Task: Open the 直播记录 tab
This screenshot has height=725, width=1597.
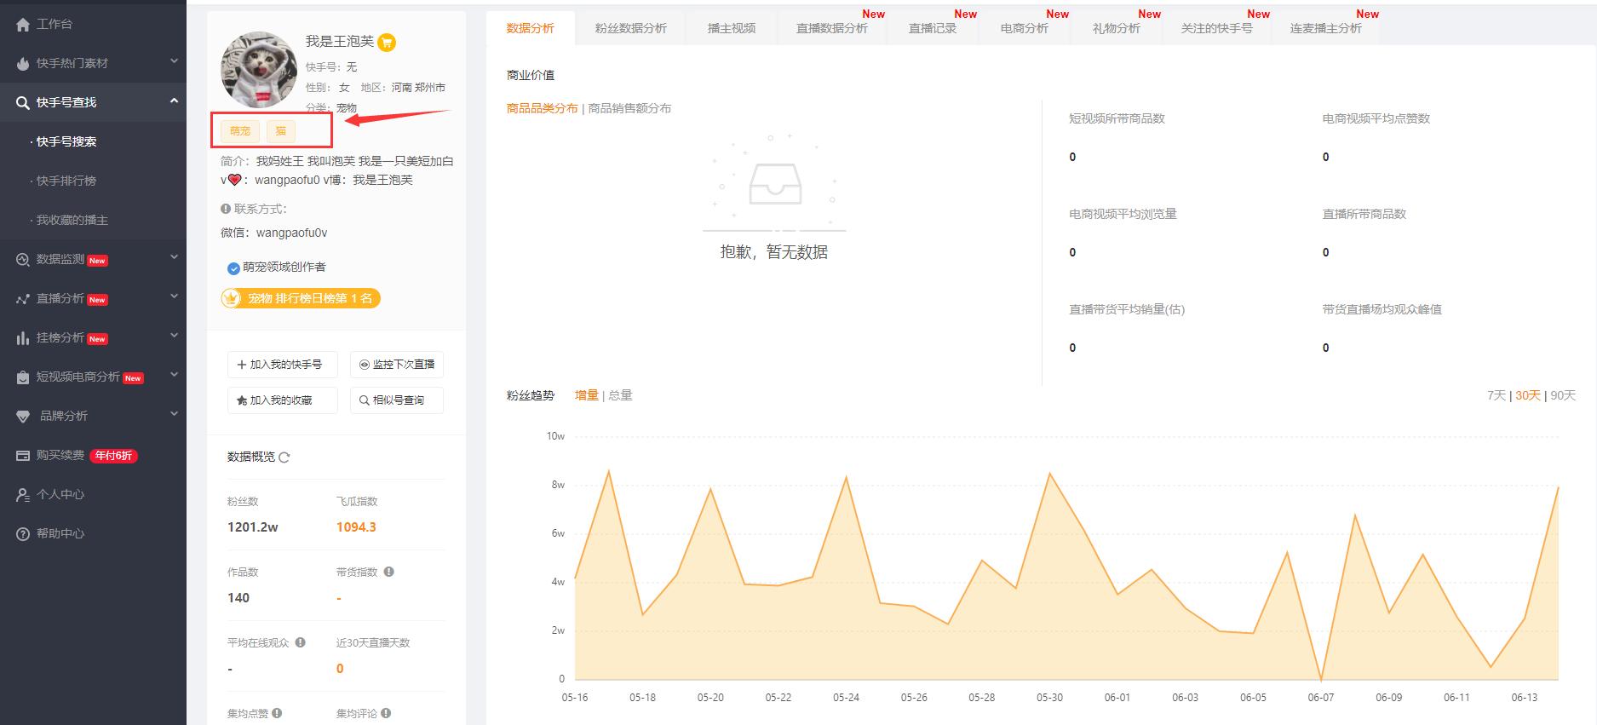Action: tap(933, 28)
